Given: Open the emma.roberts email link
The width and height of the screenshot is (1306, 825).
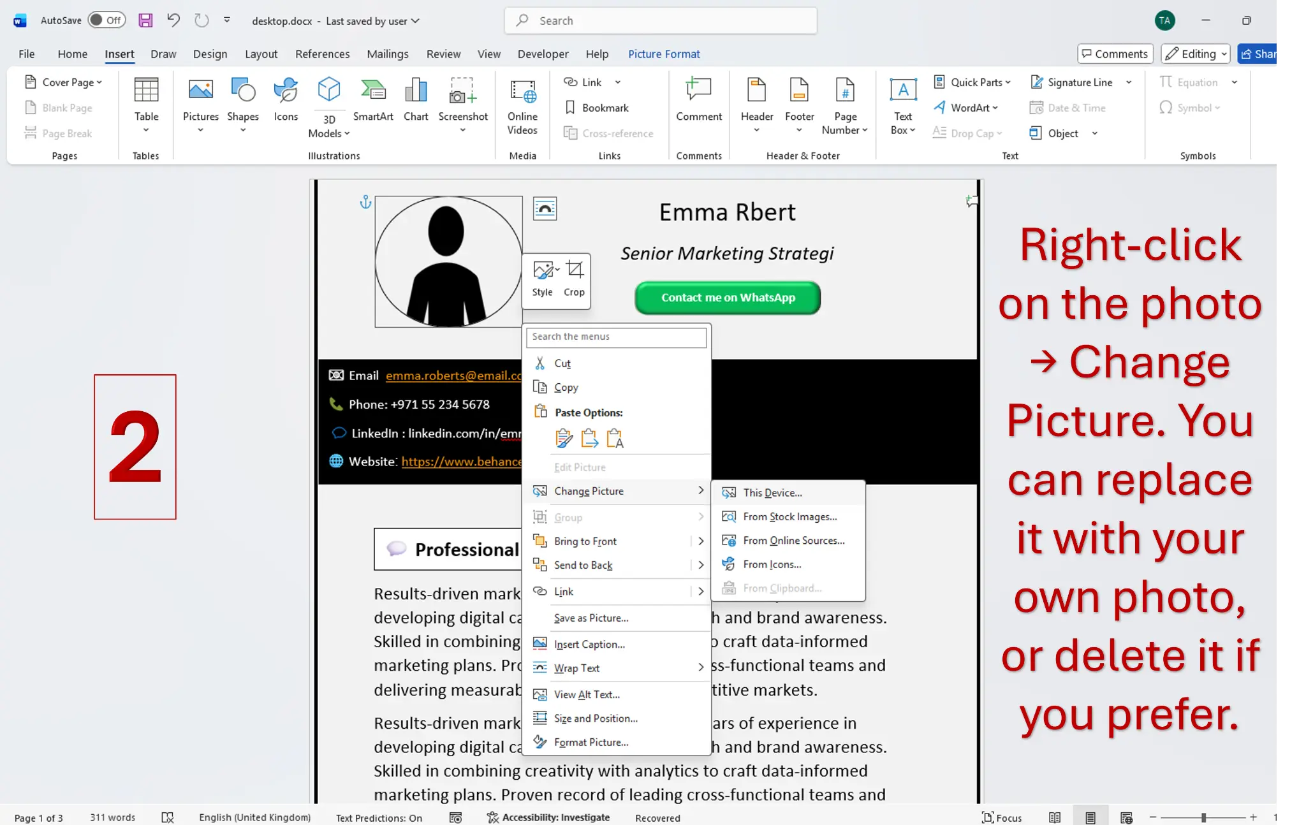Looking at the screenshot, I should tap(453, 376).
